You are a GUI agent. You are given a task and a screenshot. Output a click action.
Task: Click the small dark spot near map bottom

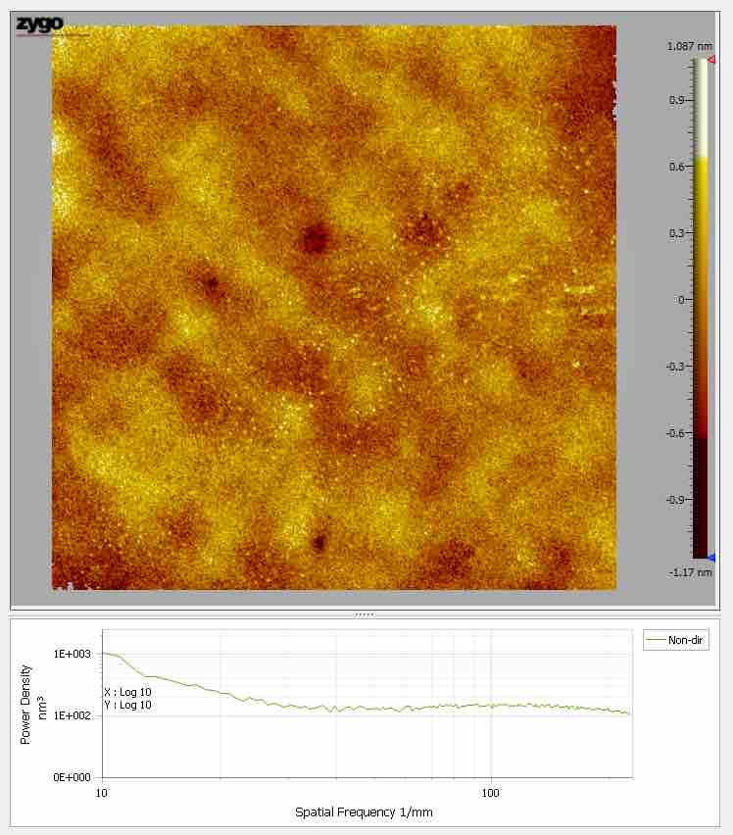tap(318, 542)
